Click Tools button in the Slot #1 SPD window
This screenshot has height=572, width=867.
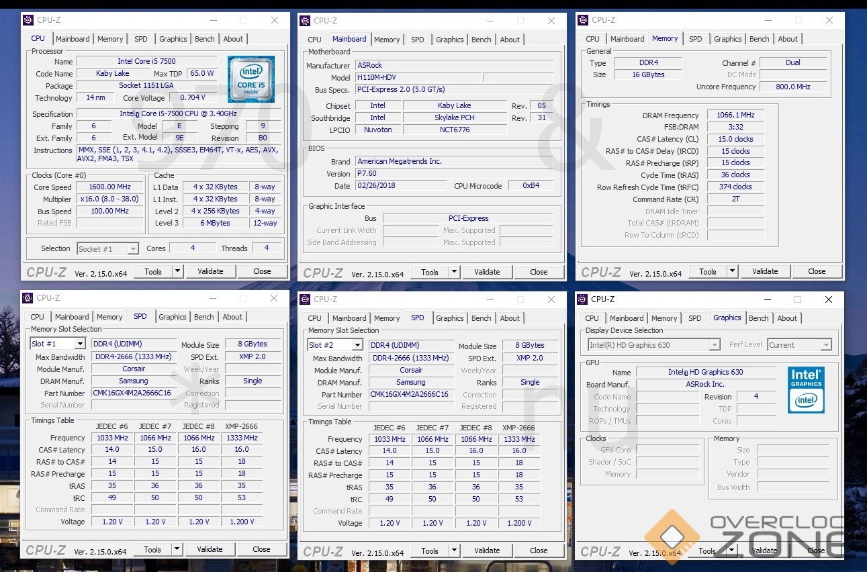tap(152, 549)
